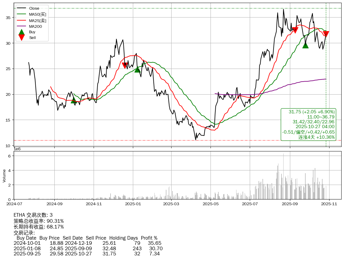The height and width of the screenshot is (259, 344).
Task: Click the 策略总收益率: 90.31% summary text
Action: tap(39, 221)
